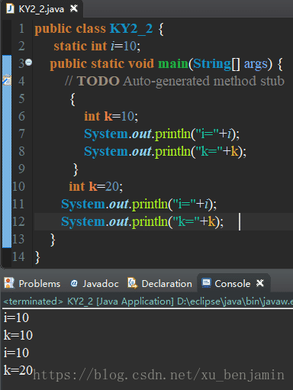
Task: Click println("k="+k) statement on line 12
Action: (142, 221)
